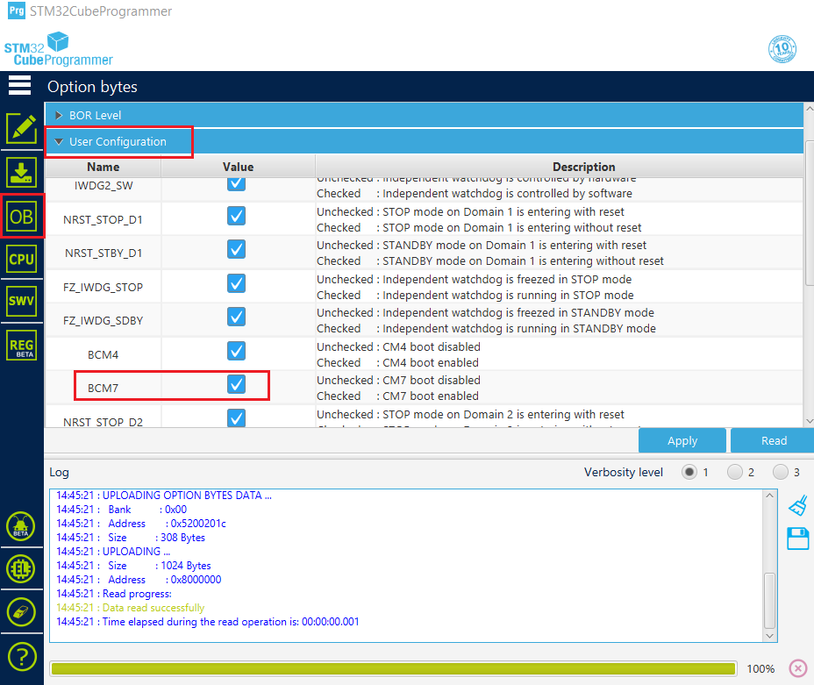
Task: Click the "CM7 boot enabled" description text
Action: pyautogui.click(x=431, y=396)
